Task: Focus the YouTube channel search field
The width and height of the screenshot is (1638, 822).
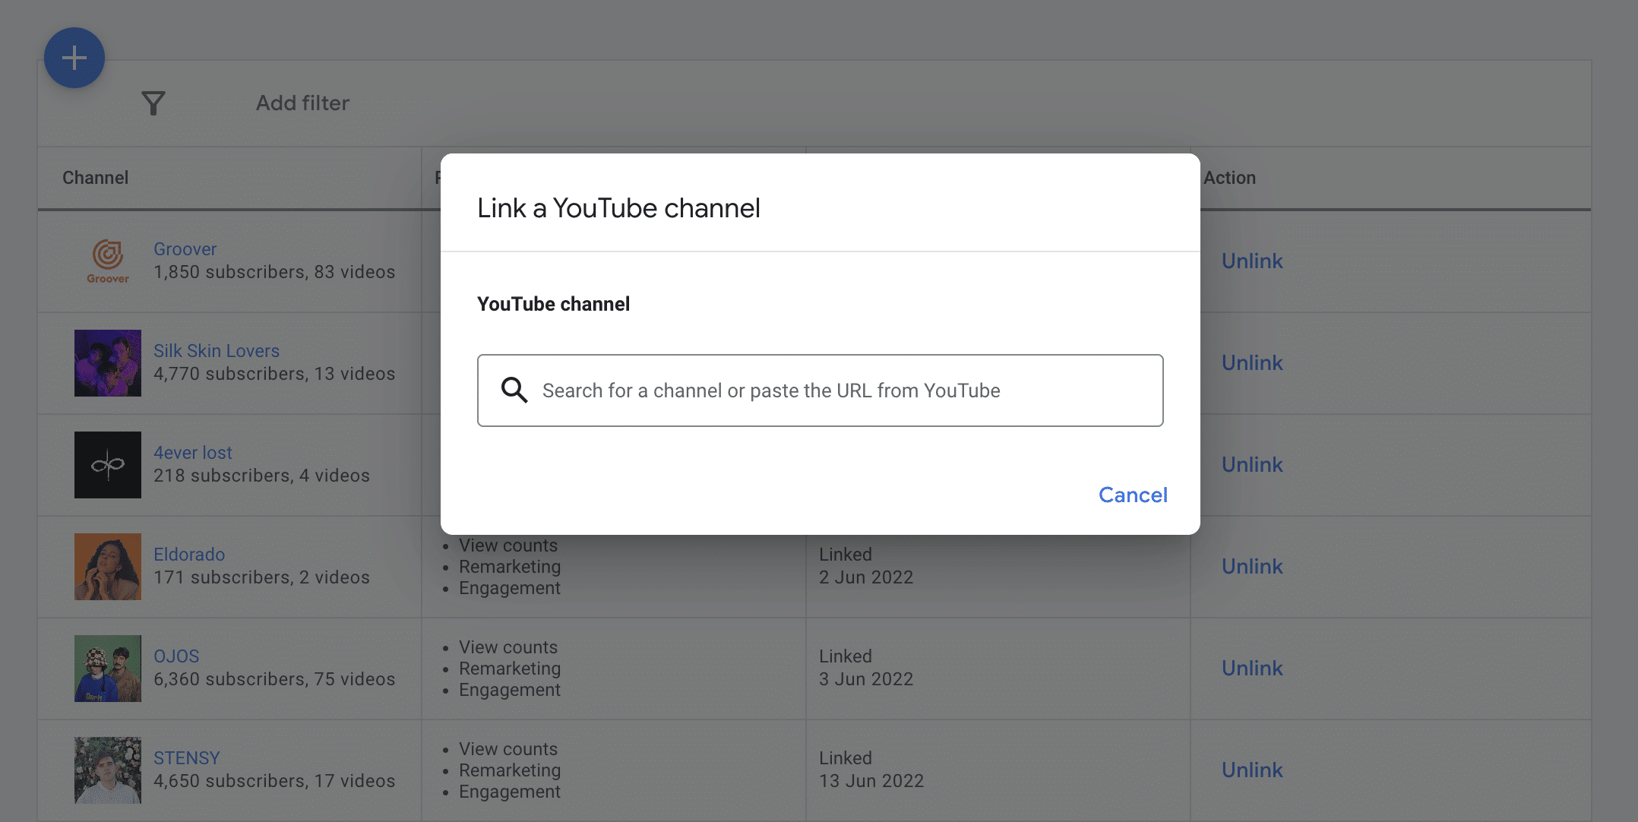Action: 820,390
